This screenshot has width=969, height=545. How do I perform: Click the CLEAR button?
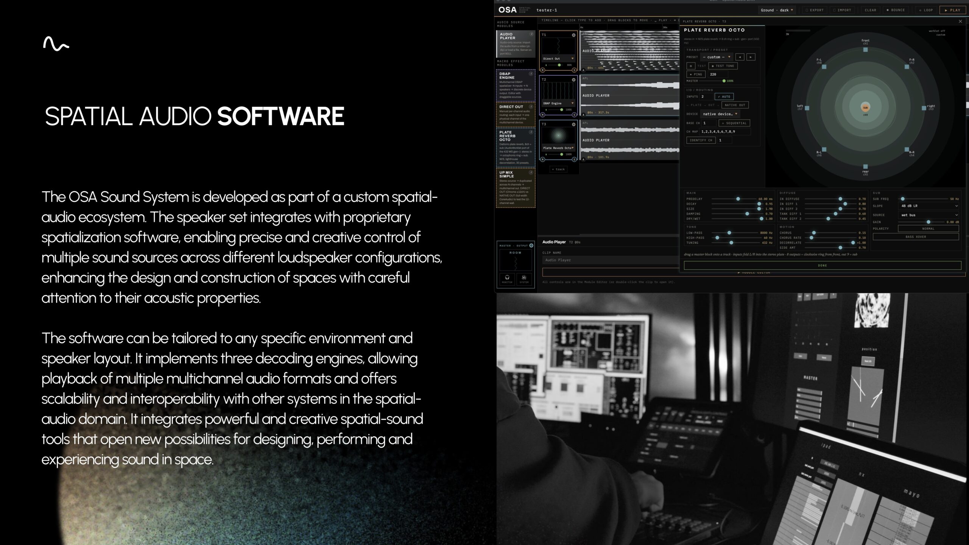click(870, 10)
